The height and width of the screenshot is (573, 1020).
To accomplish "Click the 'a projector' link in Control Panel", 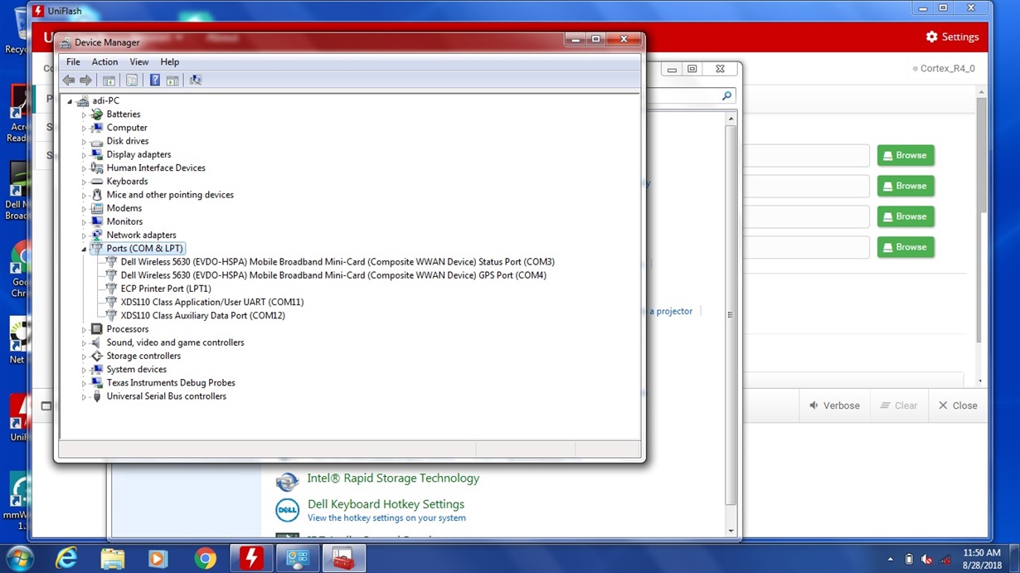I will click(x=671, y=311).
